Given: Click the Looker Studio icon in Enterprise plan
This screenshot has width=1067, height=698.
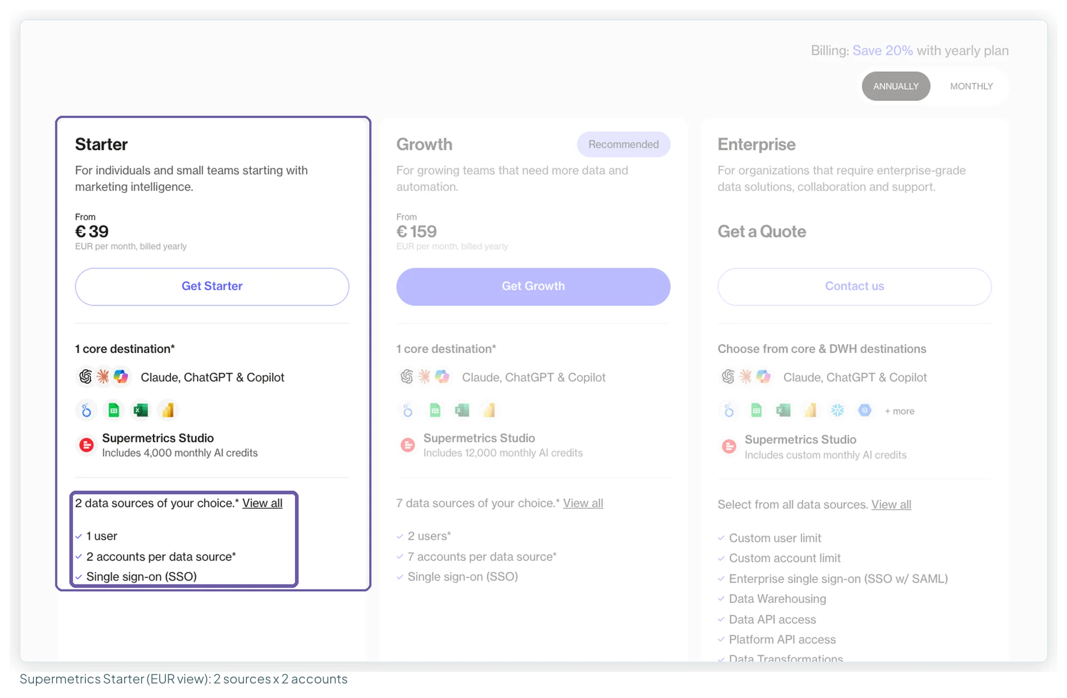Looking at the screenshot, I should [x=729, y=411].
